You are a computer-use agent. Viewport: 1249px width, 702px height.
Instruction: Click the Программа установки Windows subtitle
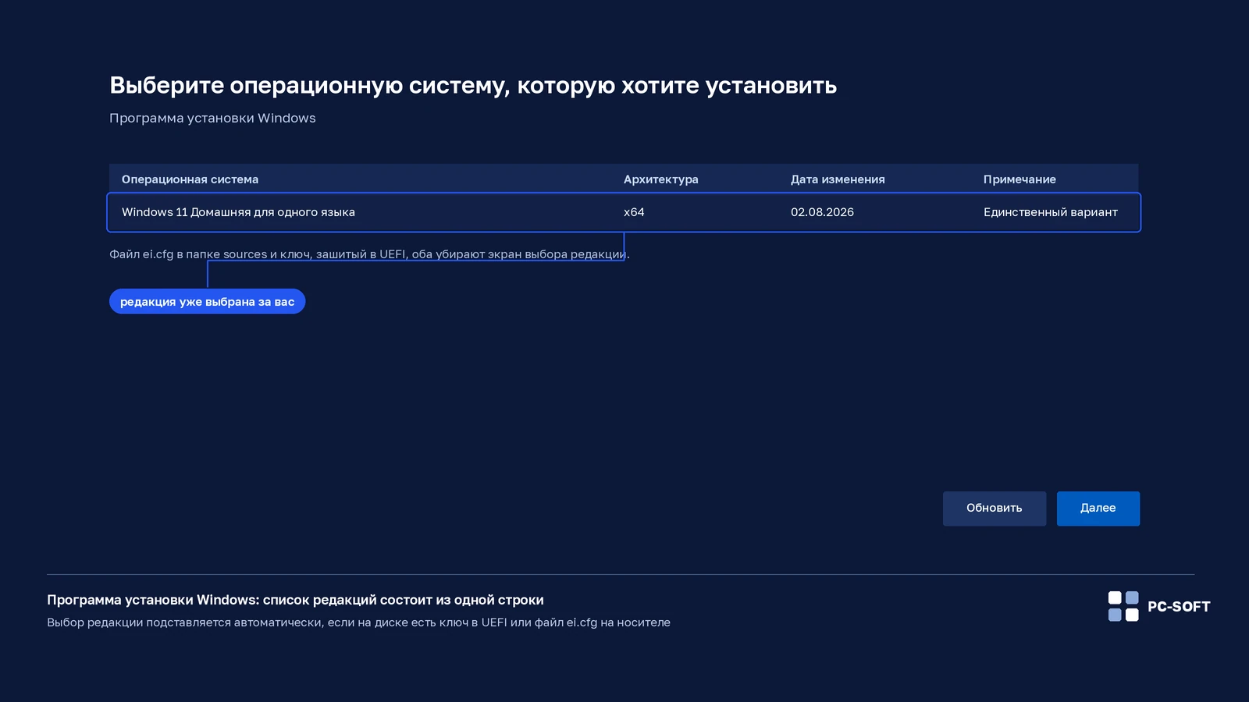[x=212, y=118]
